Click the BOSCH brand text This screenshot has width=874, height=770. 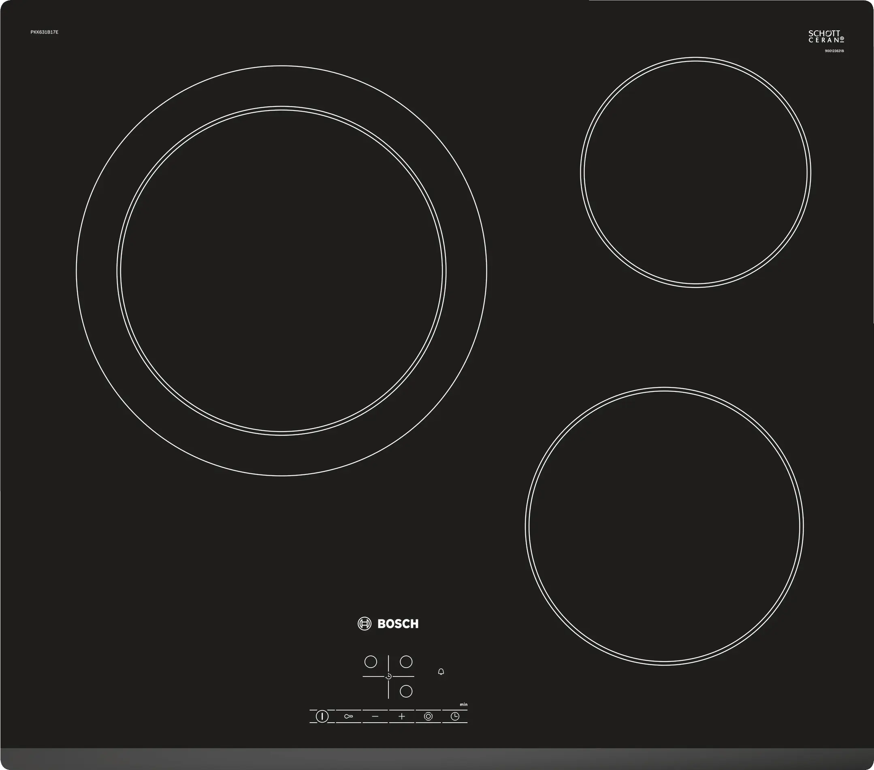pyautogui.click(x=398, y=624)
